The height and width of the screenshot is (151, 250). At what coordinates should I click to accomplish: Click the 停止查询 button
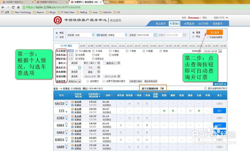(x=214, y=32)
